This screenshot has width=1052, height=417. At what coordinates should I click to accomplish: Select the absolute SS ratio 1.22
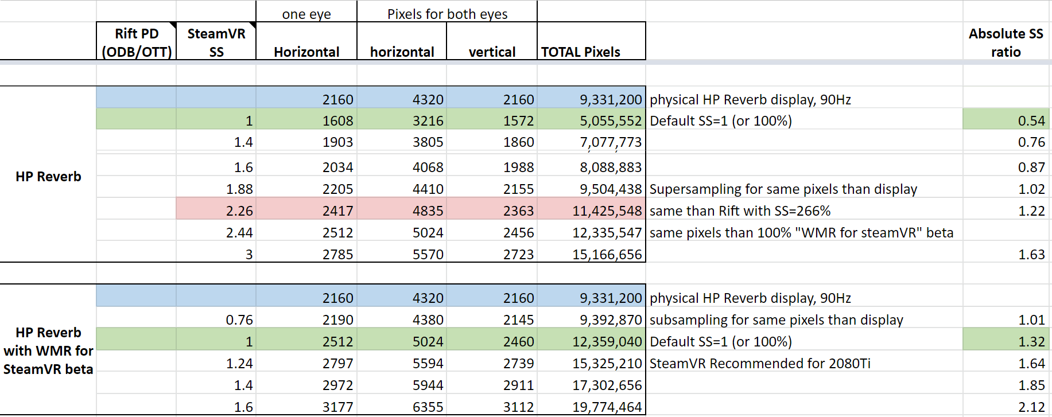(x=1006, y=209)
